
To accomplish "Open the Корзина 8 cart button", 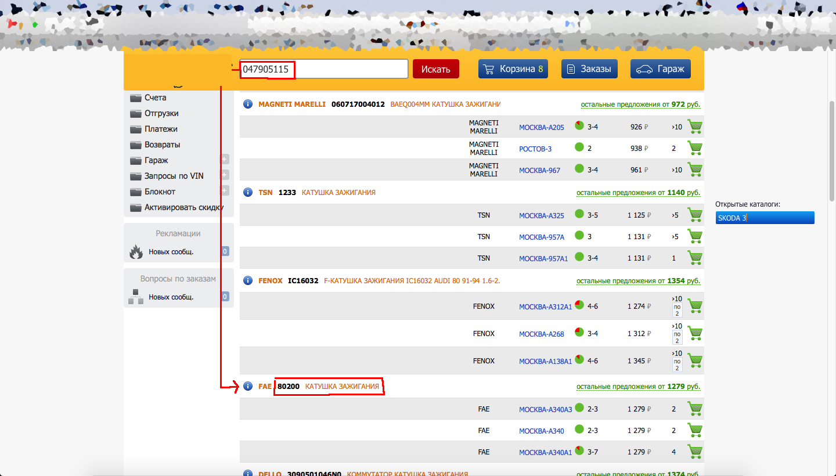I will click(513, 69).
